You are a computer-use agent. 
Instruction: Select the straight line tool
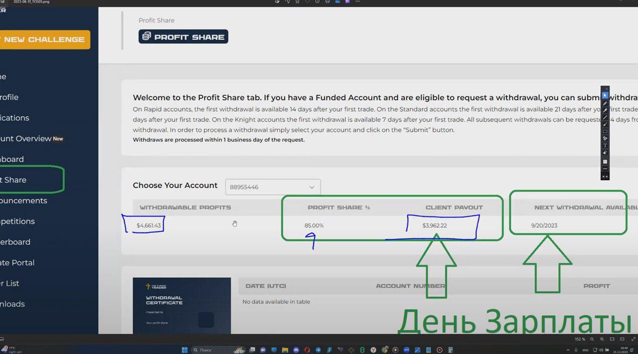tap(605, 117)
